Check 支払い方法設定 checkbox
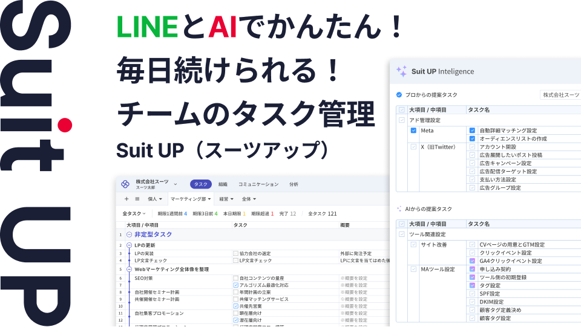 (472, 180)
